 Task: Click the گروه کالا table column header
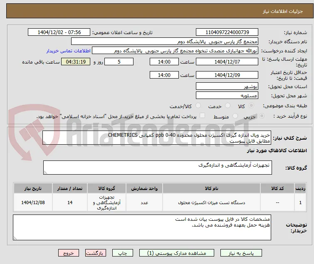pyautogui.click(x=107, y=188)
